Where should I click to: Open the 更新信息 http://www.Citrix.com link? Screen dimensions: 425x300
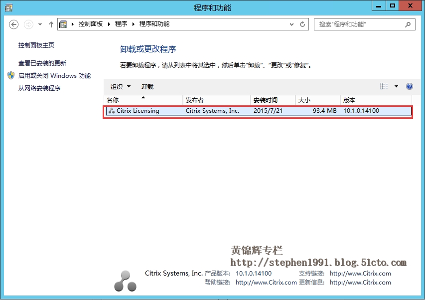[x=360, y=283]
